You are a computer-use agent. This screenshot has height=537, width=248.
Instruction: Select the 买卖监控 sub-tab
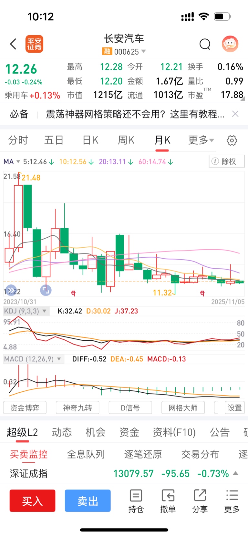coord(29,454)
